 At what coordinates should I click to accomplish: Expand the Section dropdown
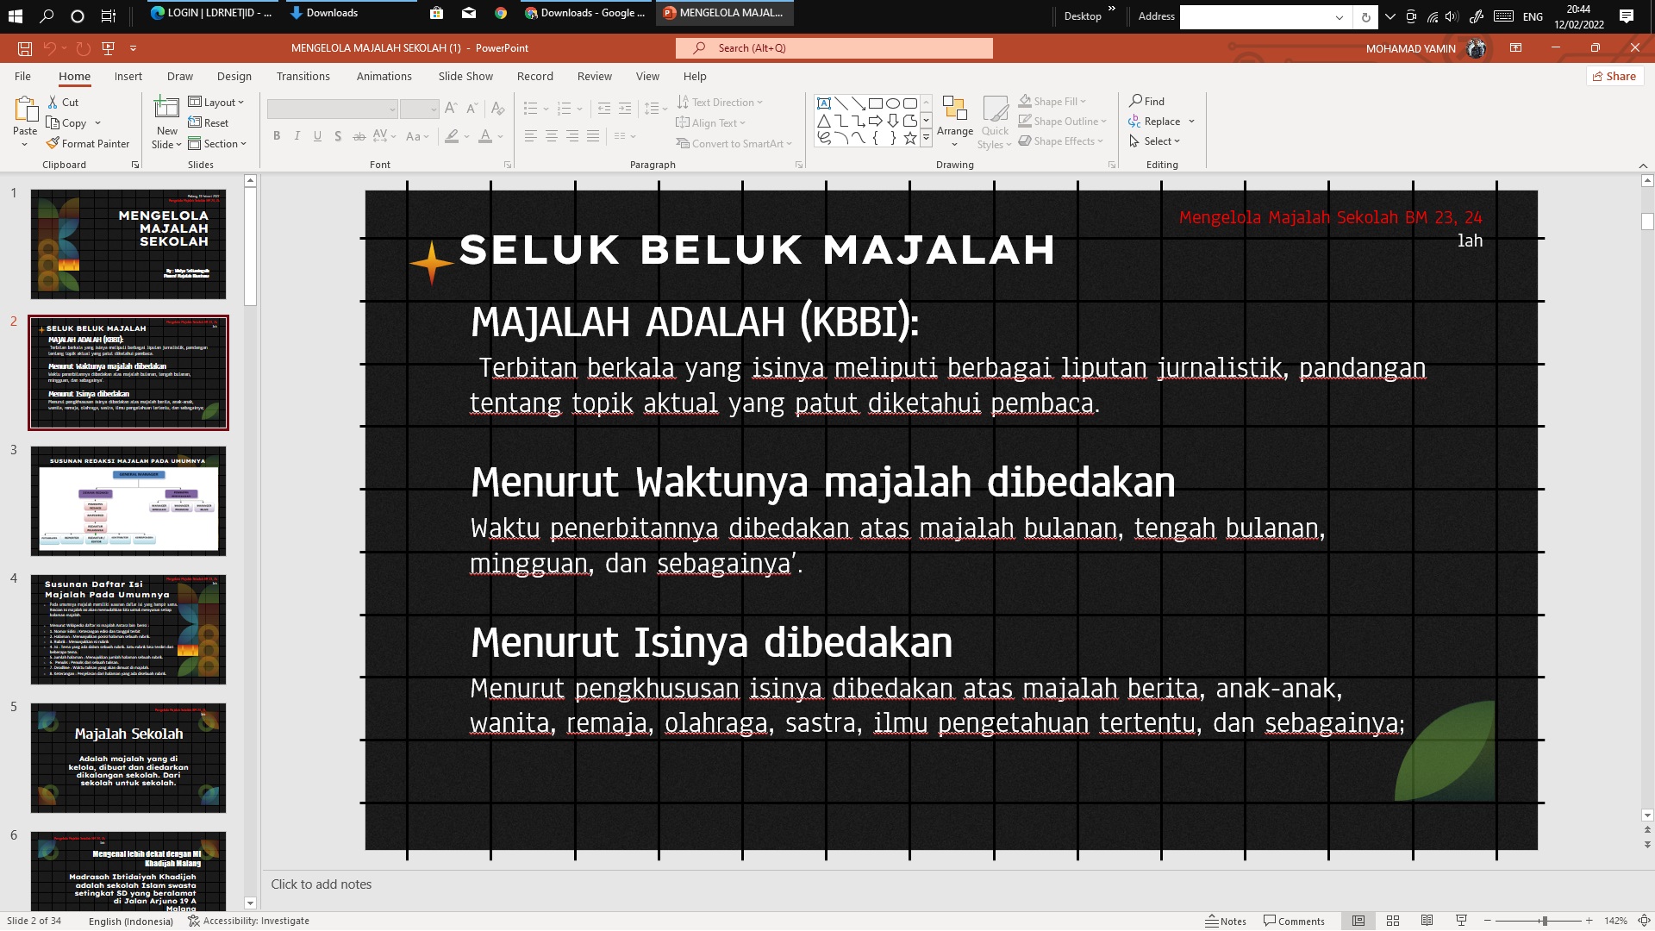[x=217, y=143]
